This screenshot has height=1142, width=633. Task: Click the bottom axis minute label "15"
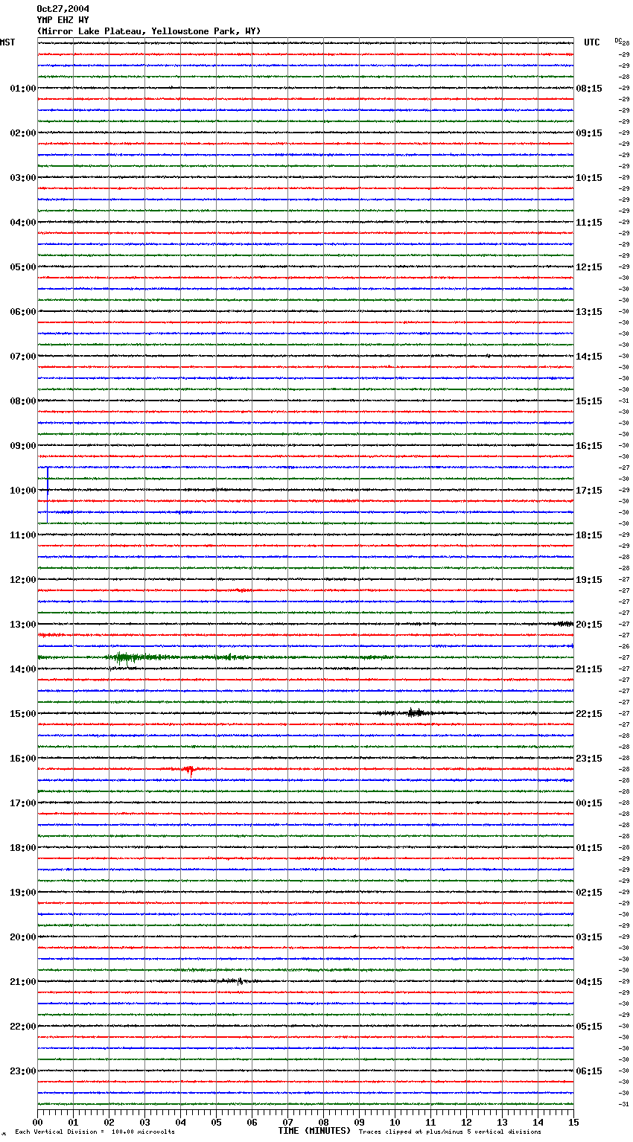pos(573,1122)
